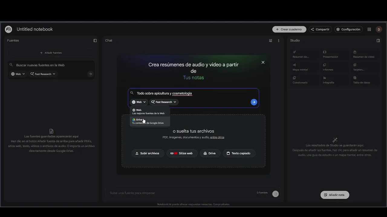Click the 0 fuentes counter
Image resolution: width=387 pixels, height=217 pixels.
tap(262, 193)
